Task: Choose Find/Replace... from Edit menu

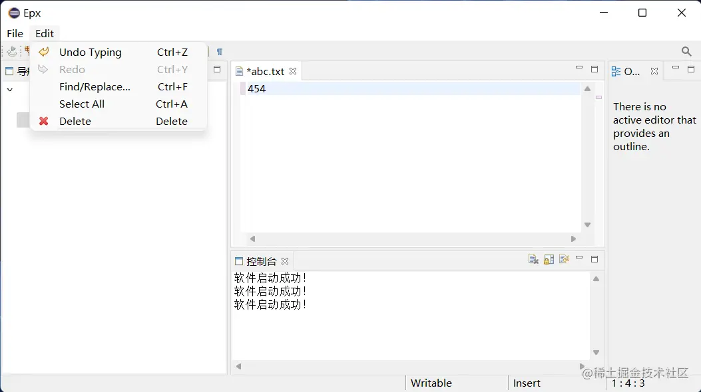Action: point(118,86)
